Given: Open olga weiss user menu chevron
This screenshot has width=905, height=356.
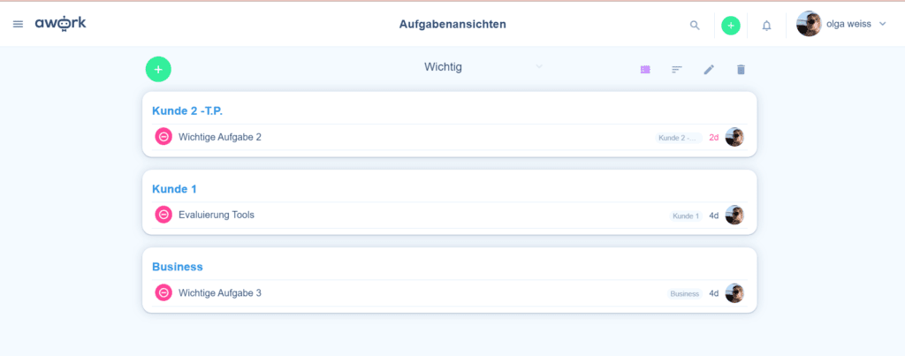Looking at the screenshot, I should pyautogui.click(x=883, y=25).
